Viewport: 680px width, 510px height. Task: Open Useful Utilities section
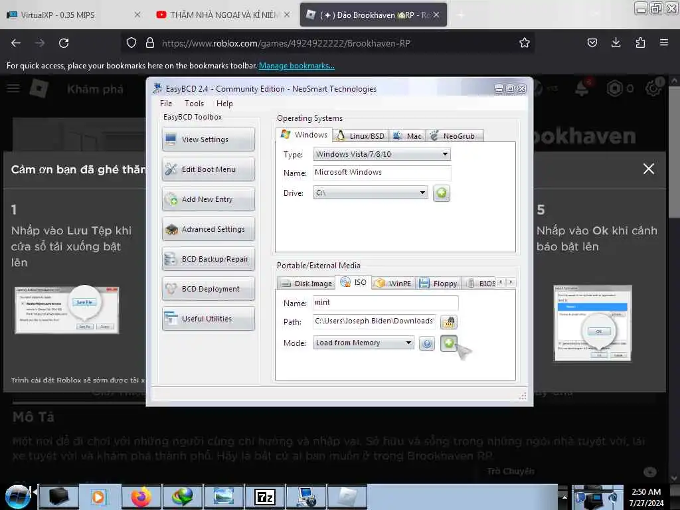tap(208, 319)
